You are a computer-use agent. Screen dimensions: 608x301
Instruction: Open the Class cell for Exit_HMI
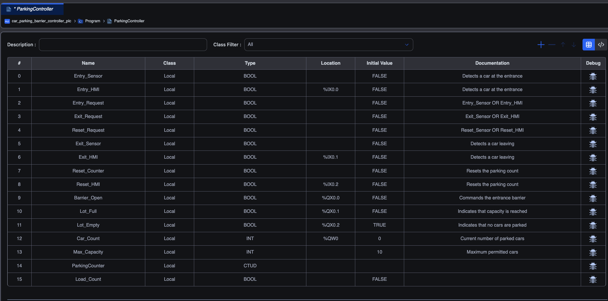click(x=170, y=157)
